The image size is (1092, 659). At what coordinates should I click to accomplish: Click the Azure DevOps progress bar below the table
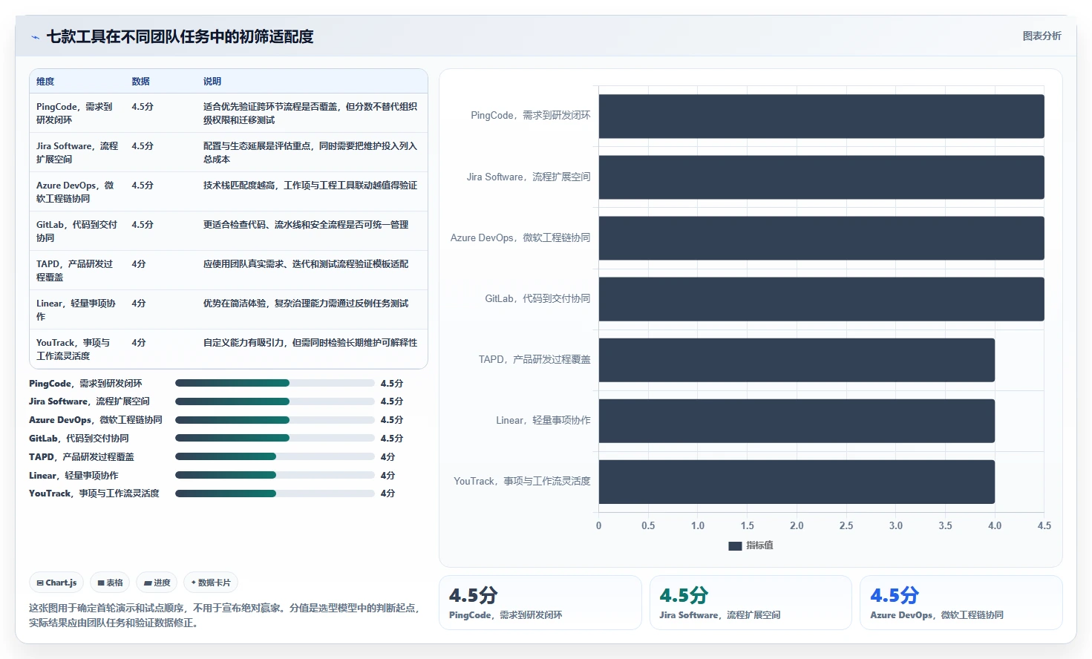pyautogui.click(x=275, y=420)
